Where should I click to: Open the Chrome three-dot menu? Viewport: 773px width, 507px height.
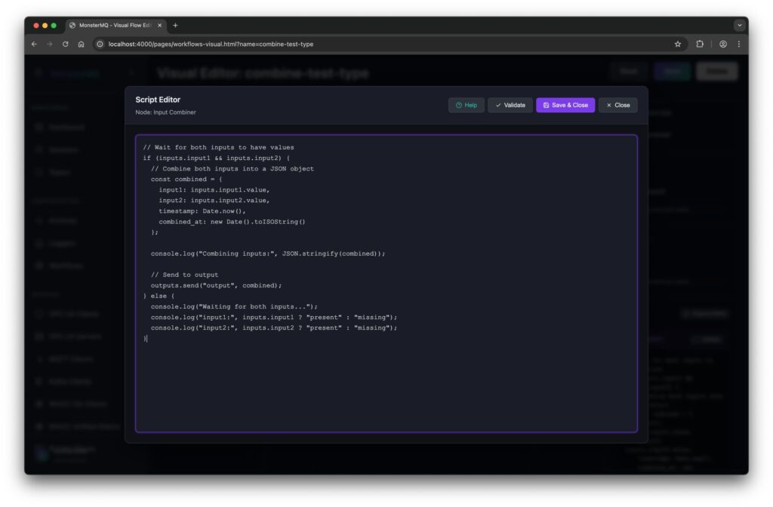point(738,45)
